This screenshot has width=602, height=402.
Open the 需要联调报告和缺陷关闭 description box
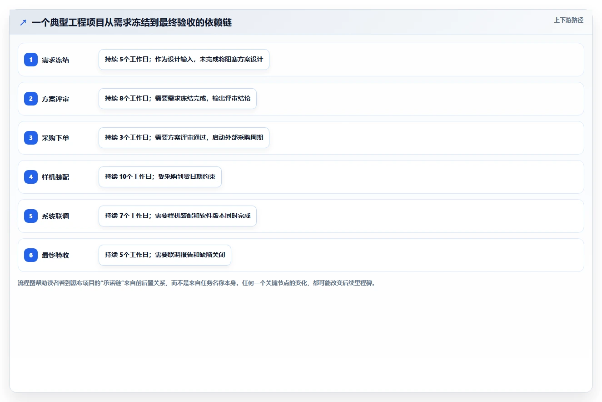pyautogui.click(x=165, y=255)
